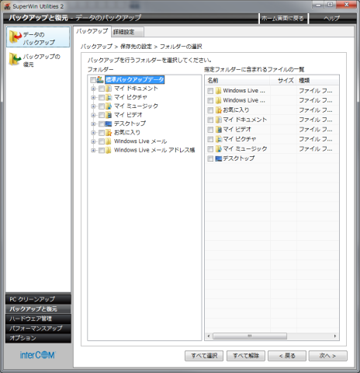Sort by the 種類 column header
Screen dimensions: 360x373
(x=317, y=81)
